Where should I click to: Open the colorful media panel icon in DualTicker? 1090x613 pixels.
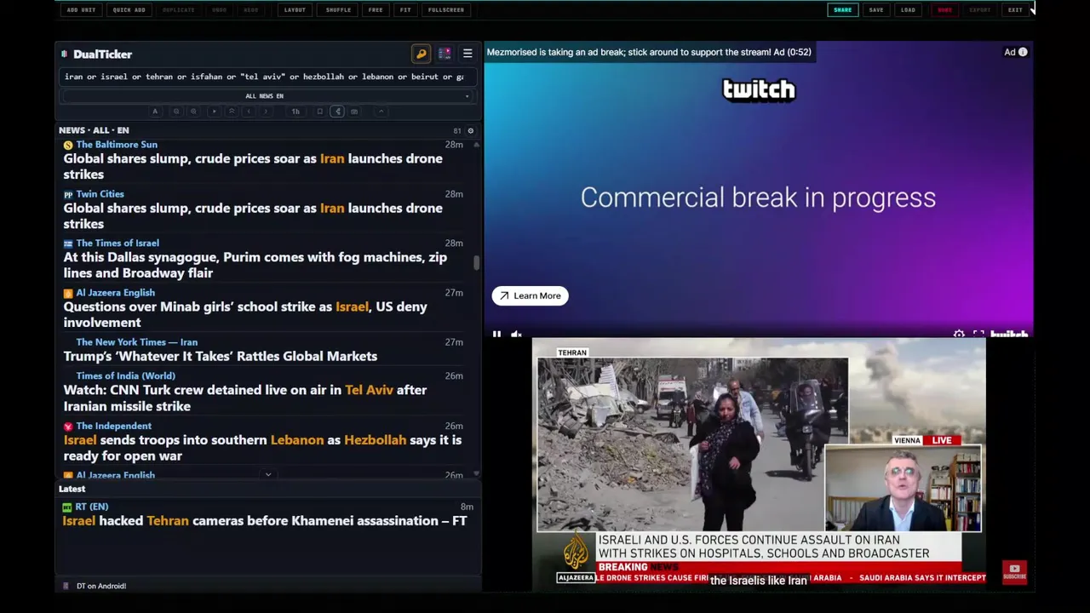click(445, 54)
